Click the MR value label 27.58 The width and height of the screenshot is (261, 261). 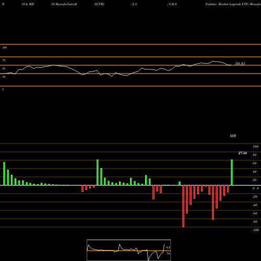click(242, 153)
